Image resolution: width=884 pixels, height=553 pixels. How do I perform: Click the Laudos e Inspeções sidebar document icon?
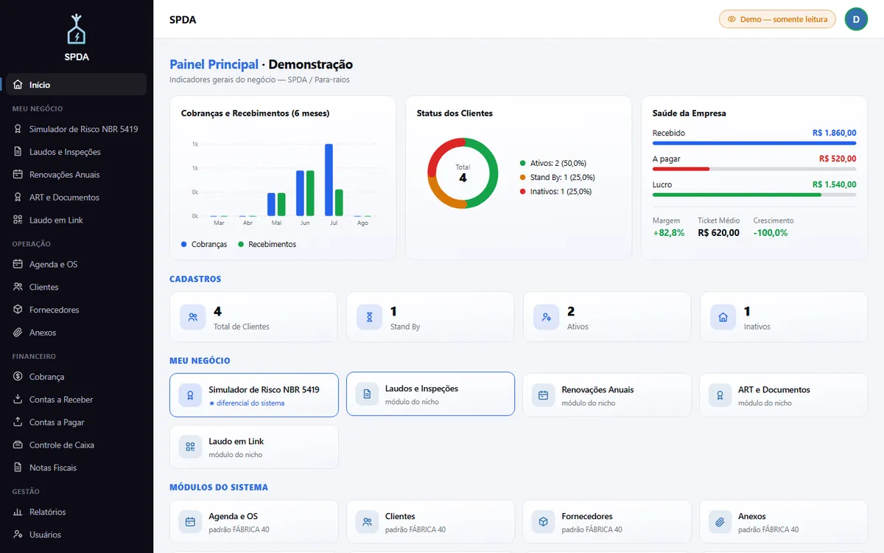click(x=18, y=152)
